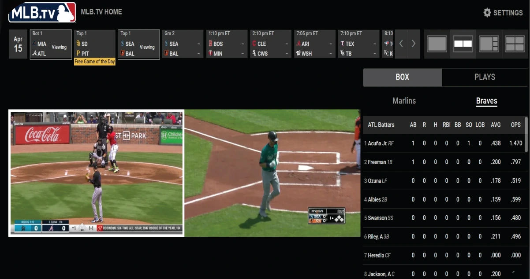The image size is (530, 279).
Task: Focus the Mariners game video feed
Action: pos(272,173)
